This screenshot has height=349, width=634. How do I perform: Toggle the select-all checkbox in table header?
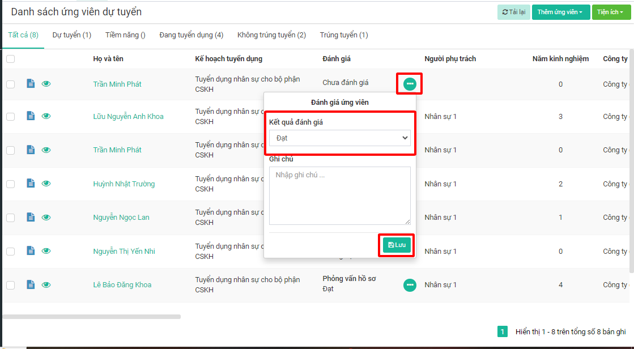(x=11, y=59)
